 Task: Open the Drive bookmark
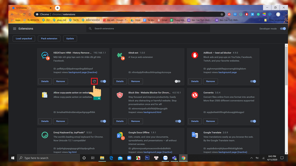click(136, 20)
